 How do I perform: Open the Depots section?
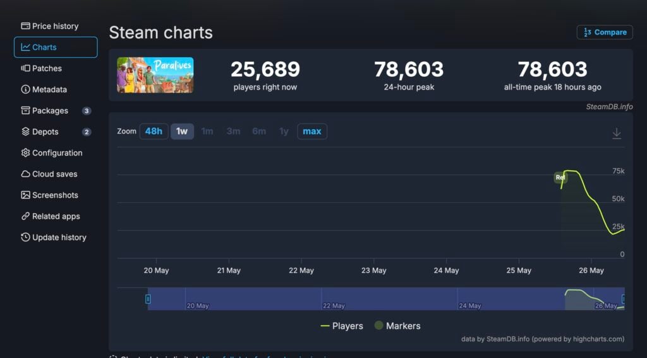pos(56,132)
